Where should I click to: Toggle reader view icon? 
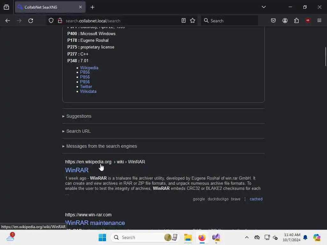click(x=184, y=20)
